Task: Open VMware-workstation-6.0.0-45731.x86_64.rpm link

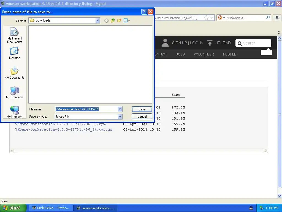Action: (60, 124)
